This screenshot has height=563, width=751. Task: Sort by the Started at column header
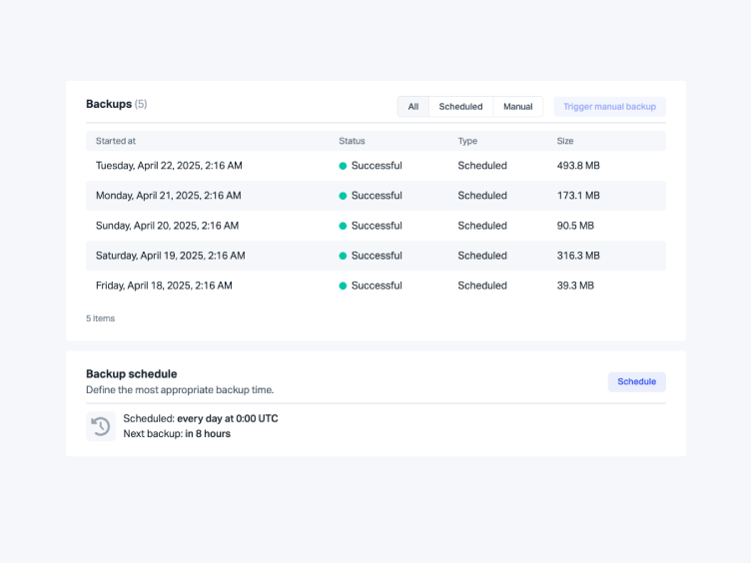click(116, 141)
